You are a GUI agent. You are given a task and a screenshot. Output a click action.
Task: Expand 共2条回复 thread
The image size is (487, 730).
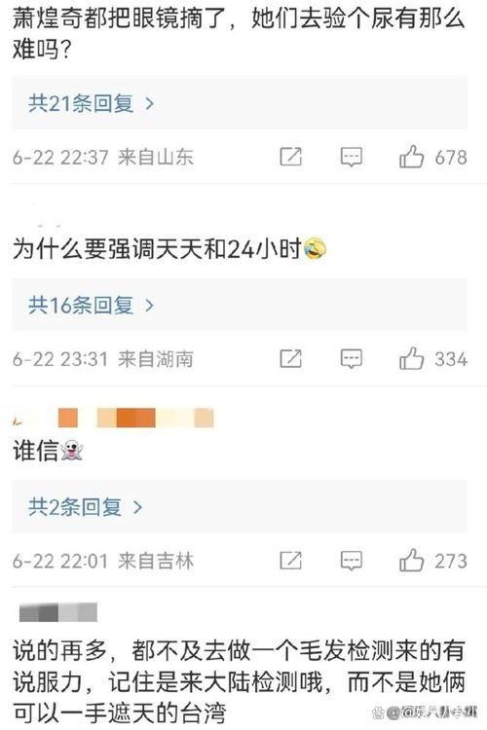(x=86, y=506)
